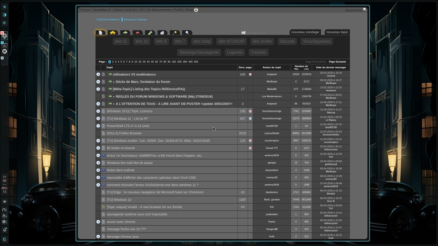Click the nouveau topic button
438x246 pixels.
tap(337, 32)
